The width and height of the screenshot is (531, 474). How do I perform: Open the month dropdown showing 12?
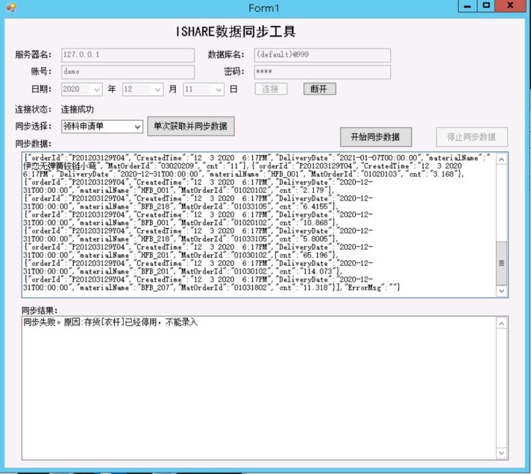pos(143,89)
